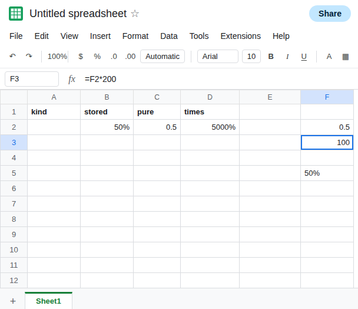Format as currency with dollar icon
This screenshot has width=358, height=309.
pyautogui.click(x=81, y=56)
